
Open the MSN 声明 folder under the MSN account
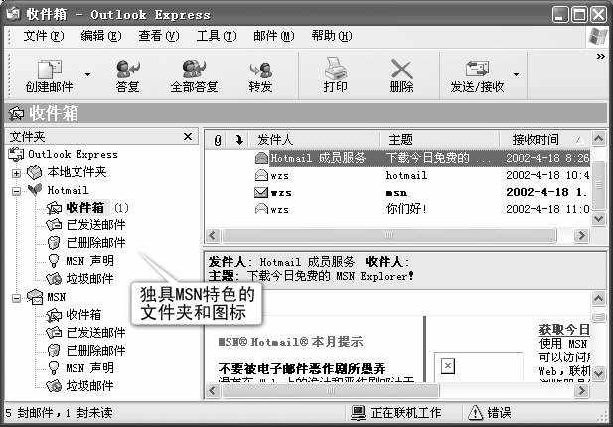pos(80,368)
